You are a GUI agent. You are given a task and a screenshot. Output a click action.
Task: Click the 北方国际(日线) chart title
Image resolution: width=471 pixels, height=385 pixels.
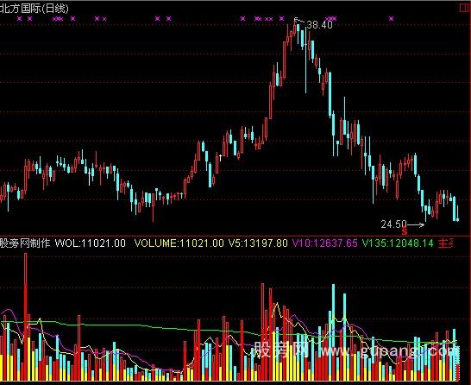(x=35, y=8)
